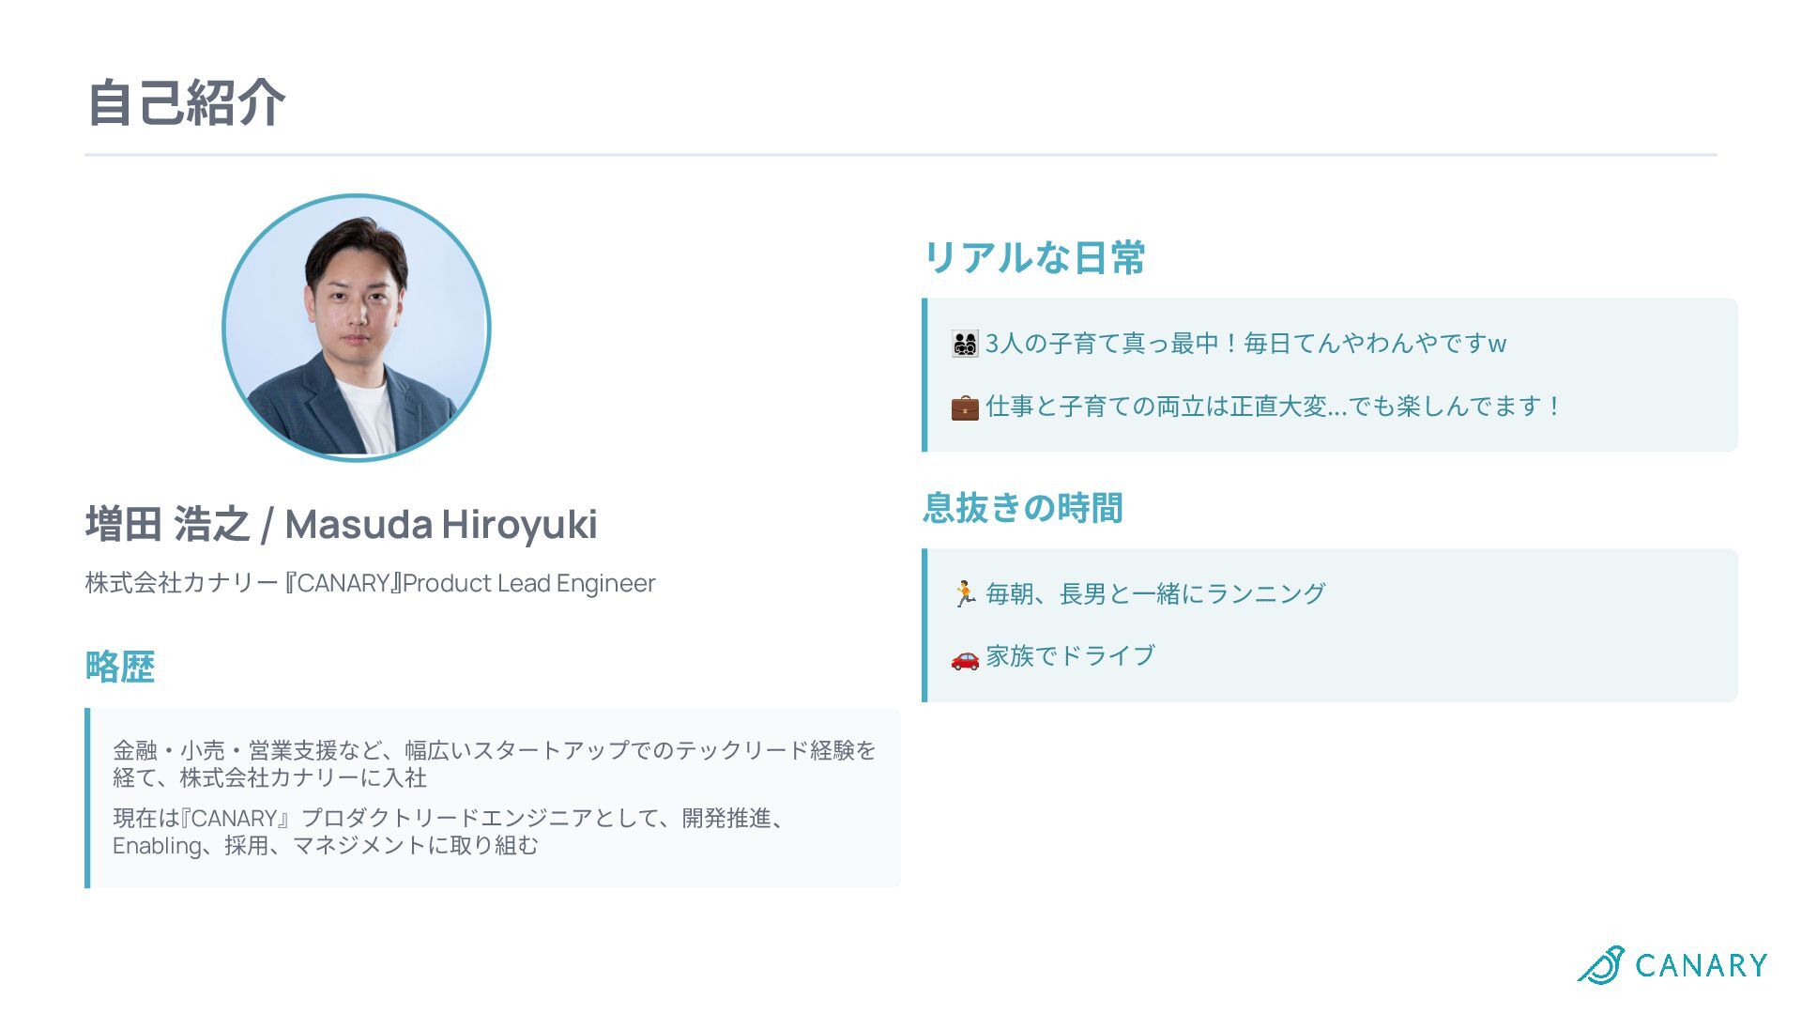Click the Canary bird logo icon
This screenshot has width=1802, height=1014.
(x=1601, y=964)
